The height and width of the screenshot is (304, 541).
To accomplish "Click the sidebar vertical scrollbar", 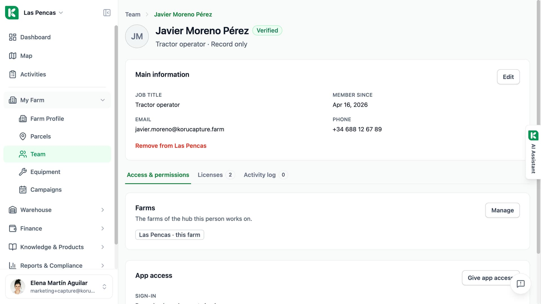I will click(x=116, y=135).
